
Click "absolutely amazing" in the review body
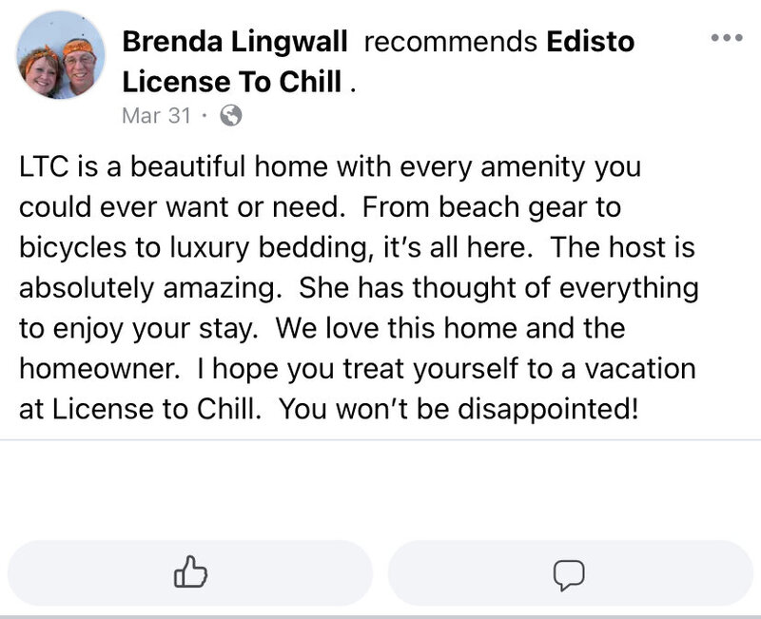coord(150,288)
